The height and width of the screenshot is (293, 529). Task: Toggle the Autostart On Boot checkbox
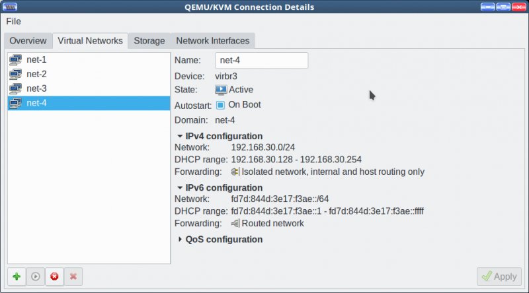pyautogui.click(x=220, y=105)
